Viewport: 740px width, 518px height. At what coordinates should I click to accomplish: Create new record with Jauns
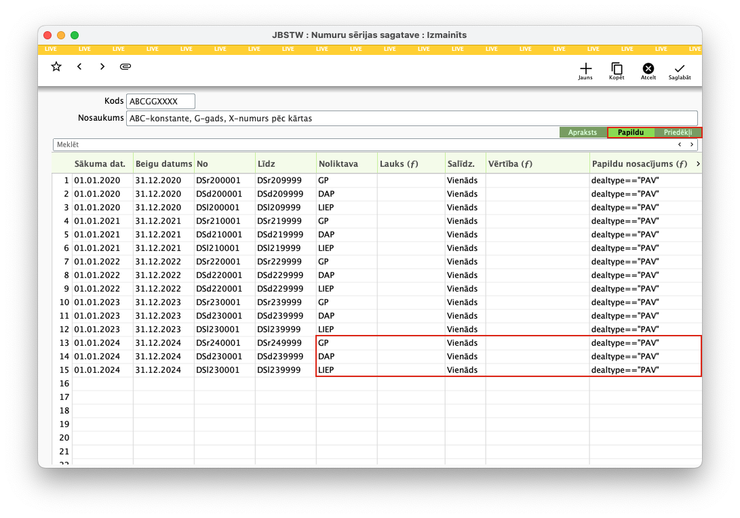[x=585, y=71]
